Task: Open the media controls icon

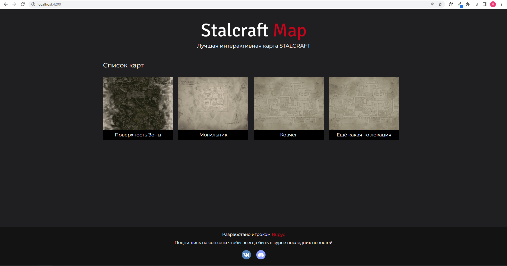Action: coord(476,4)
